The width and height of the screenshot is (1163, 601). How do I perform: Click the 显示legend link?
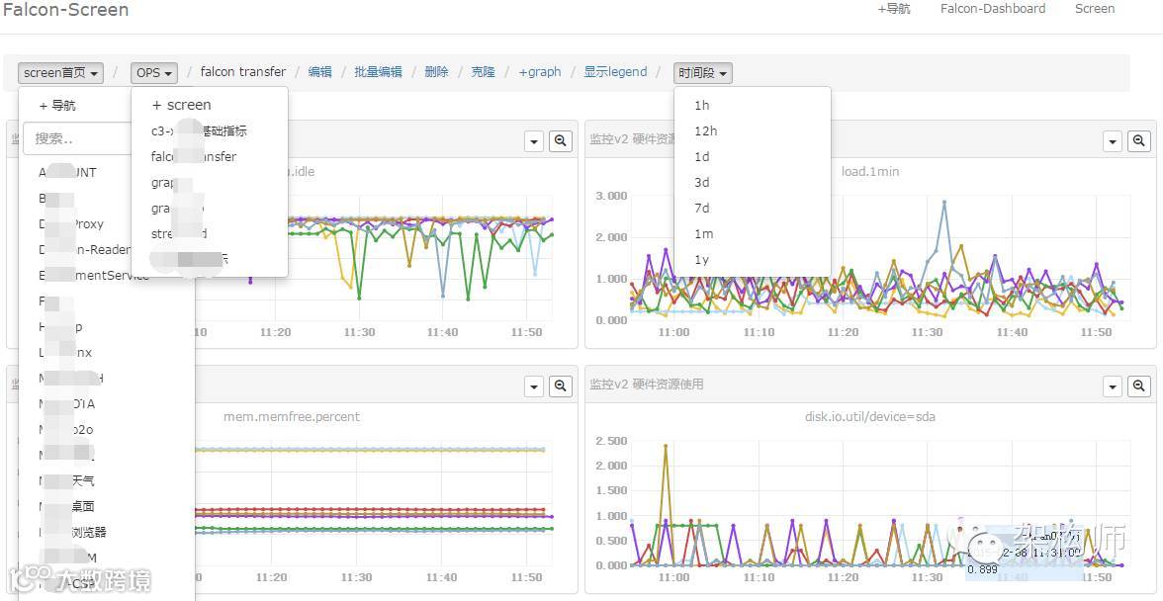(615, 72)
